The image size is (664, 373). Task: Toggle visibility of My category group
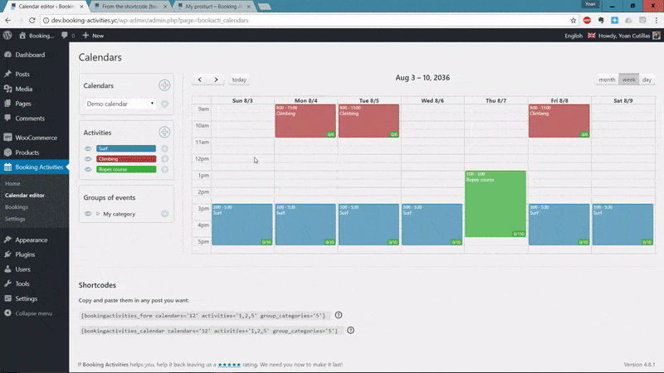[x=88, y=214]
